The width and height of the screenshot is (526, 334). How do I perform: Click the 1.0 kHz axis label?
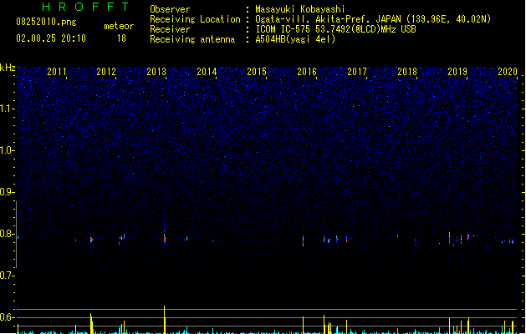click(8, 150)
